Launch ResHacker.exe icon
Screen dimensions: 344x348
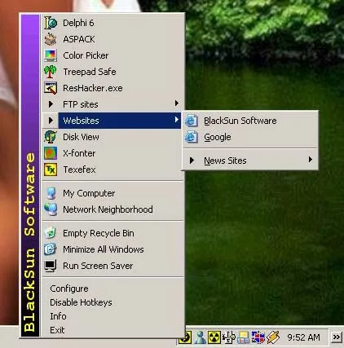tap(51, 88)
